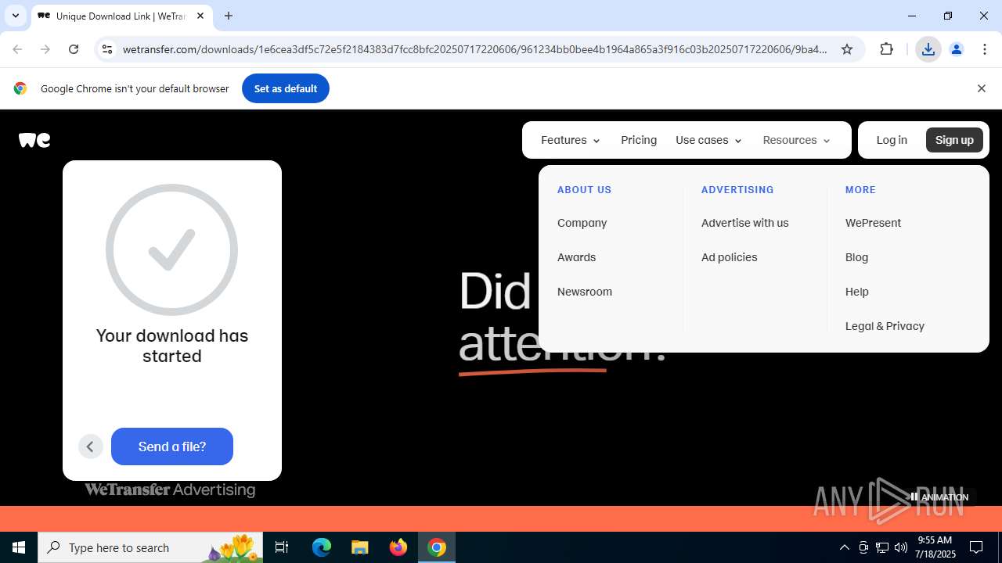Open WePresent from the More column
This screenshot has height=563, width=1002.
pos(873,223)
